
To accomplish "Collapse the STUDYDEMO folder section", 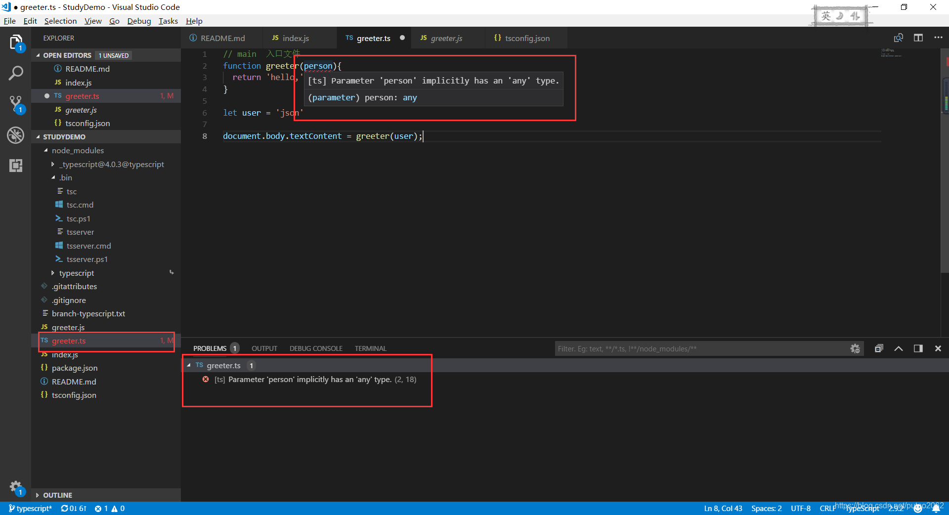I will coord(38,137).
